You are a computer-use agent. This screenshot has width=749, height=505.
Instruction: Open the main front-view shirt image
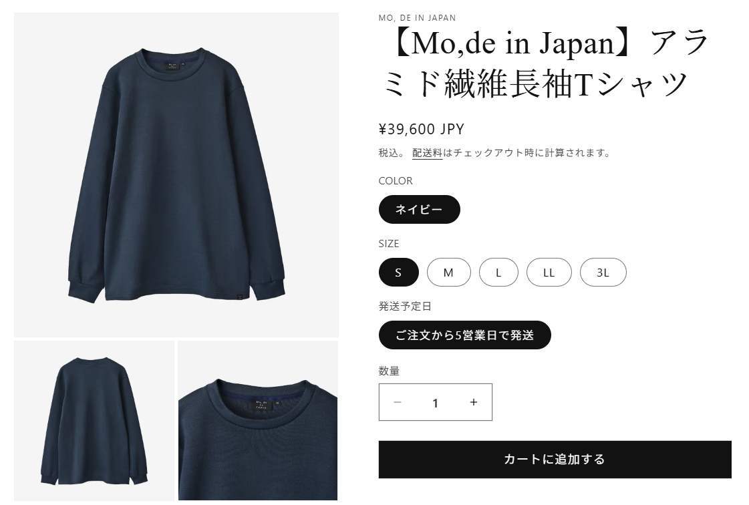[176, 175]
